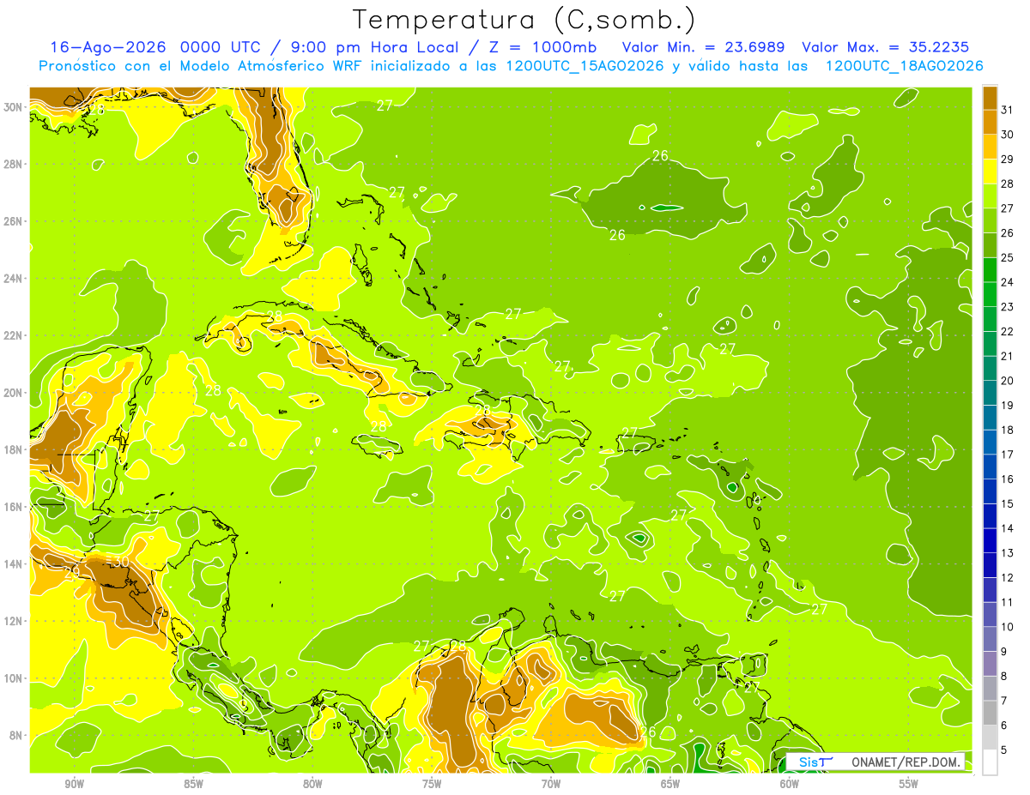Pick the teal legend band between 19 and 20
1030x795 pixels.
991,393
